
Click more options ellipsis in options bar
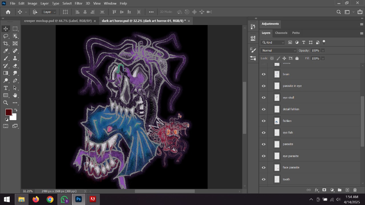[x=151, y=12]
